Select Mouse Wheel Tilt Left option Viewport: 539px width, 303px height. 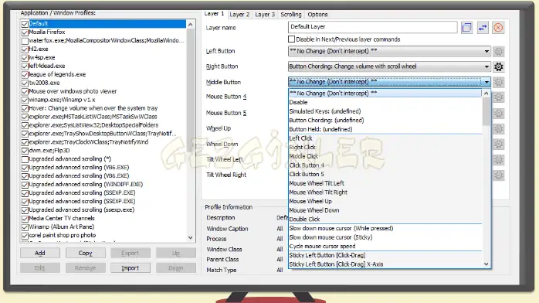(385, 183)
